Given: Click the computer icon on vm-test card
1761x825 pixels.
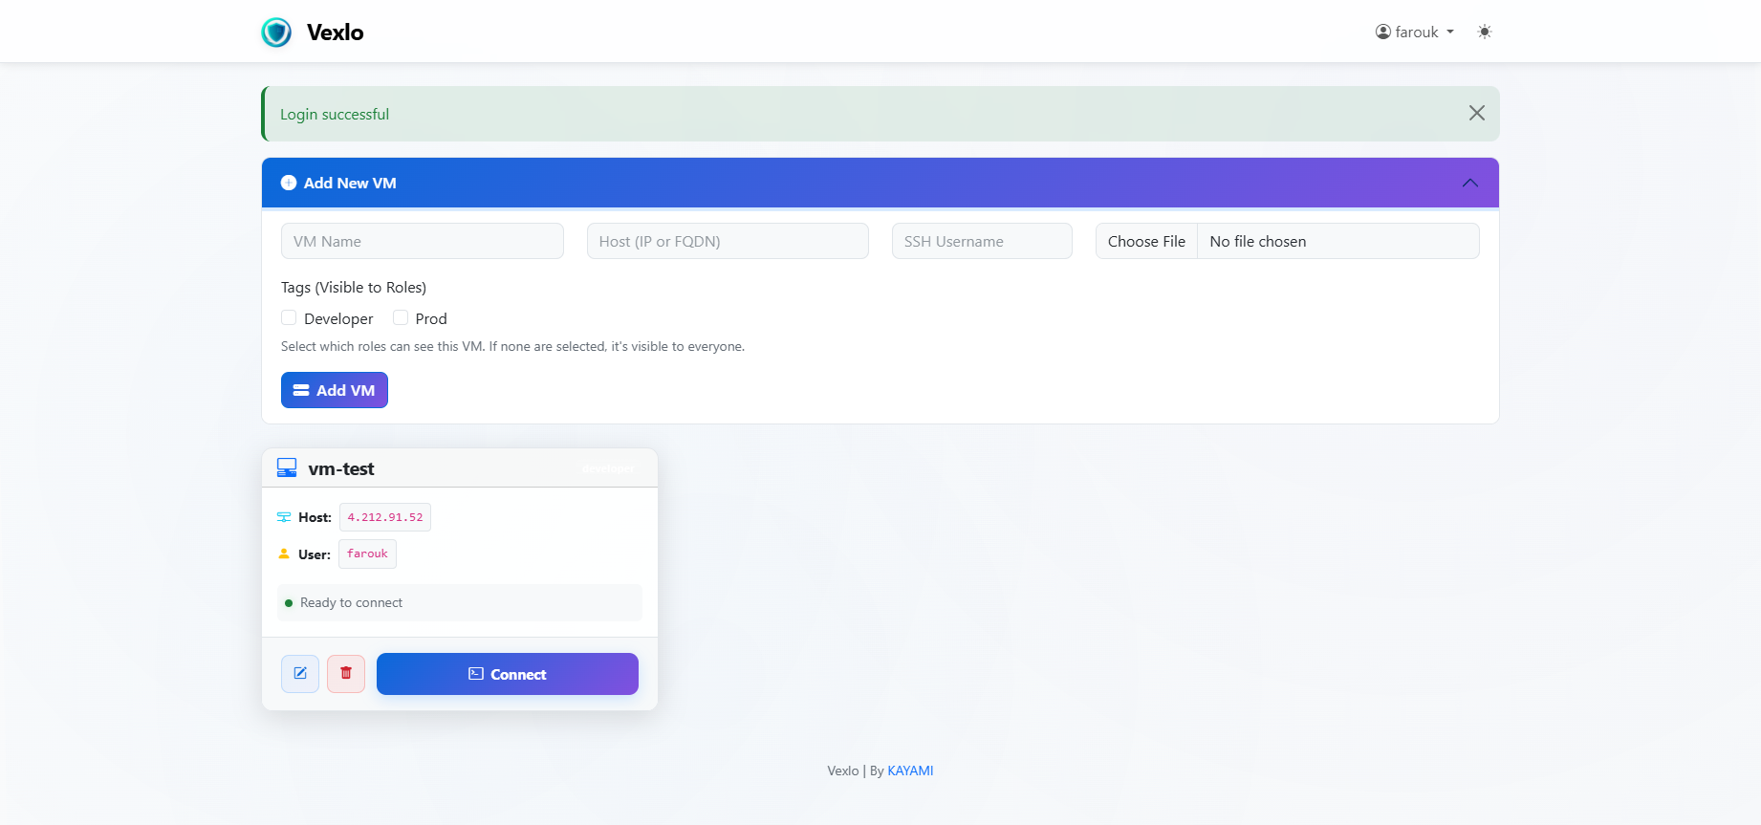Looking at the screenshot, I should [x=287, y=467].
